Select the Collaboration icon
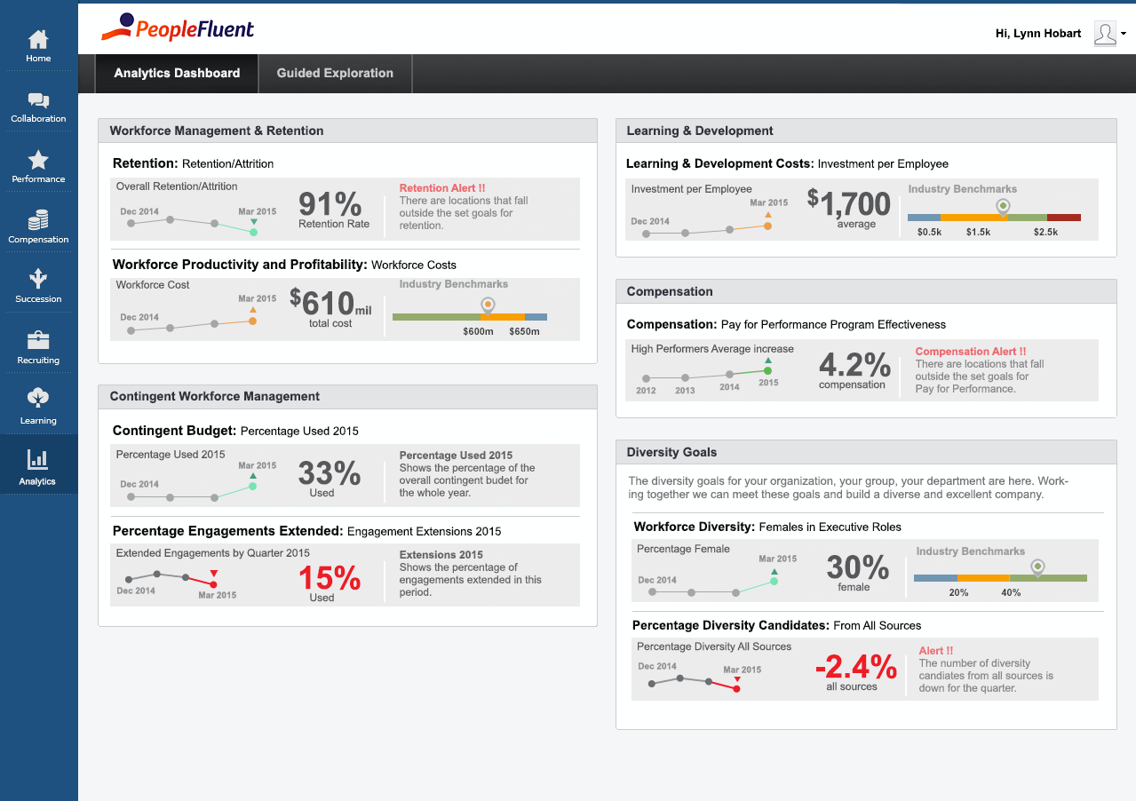 (x=38, y=102)
